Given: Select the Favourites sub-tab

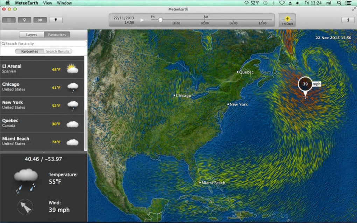Looking at the screenshot, I should (29, 51).
